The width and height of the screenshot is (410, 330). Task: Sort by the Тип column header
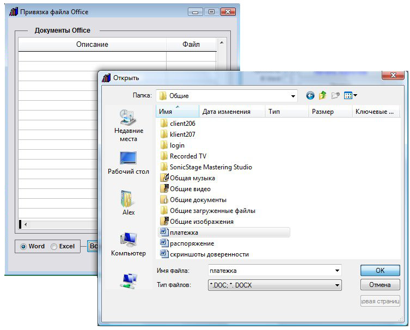[x=287, y=112]
